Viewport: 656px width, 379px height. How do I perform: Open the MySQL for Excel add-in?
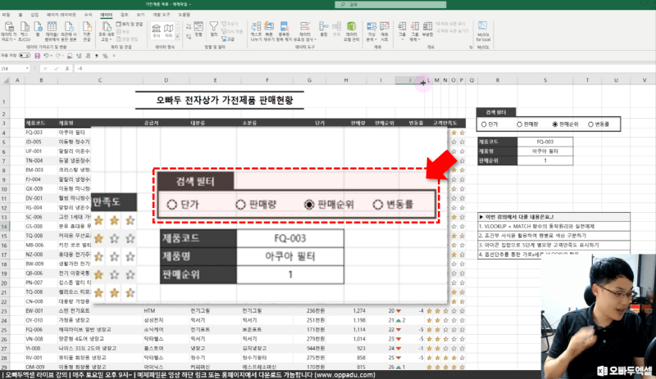pyautogui.click(x=483, y=30)
